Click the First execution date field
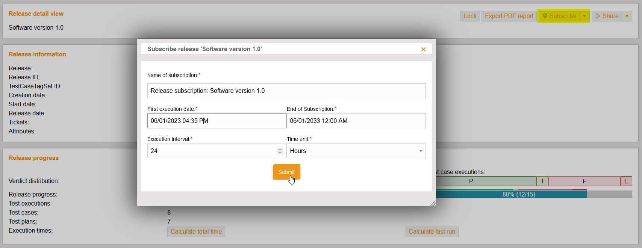Image resolution: width=642 pixels, height=248 pixels. (x=217, y=121)
